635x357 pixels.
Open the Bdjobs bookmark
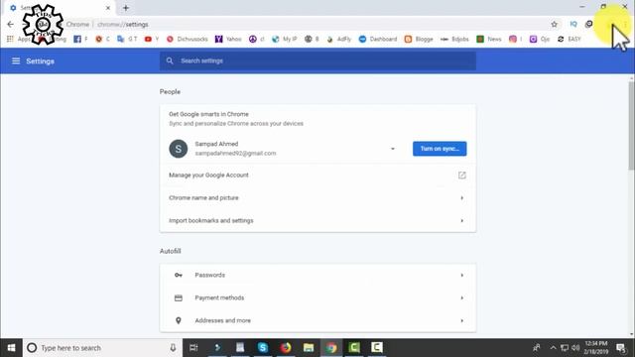454,39
